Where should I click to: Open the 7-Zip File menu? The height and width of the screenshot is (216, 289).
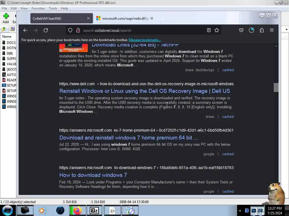point(5,8)
